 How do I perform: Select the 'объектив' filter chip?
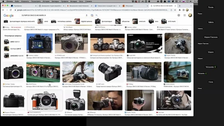(123, 22)
